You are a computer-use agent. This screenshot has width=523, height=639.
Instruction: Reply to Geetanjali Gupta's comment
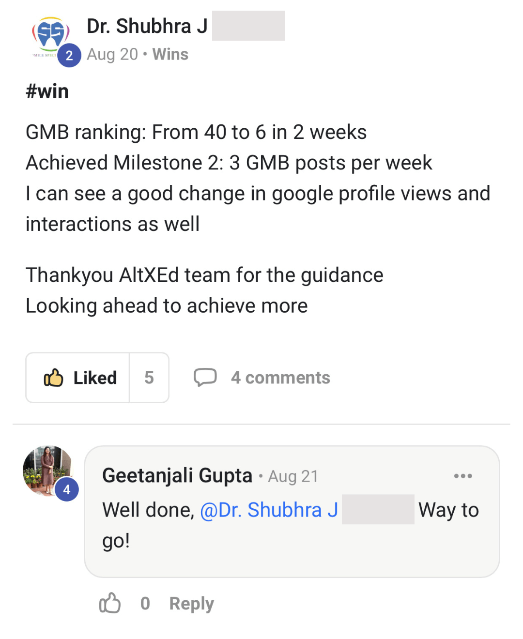click(x=191, y=604)
